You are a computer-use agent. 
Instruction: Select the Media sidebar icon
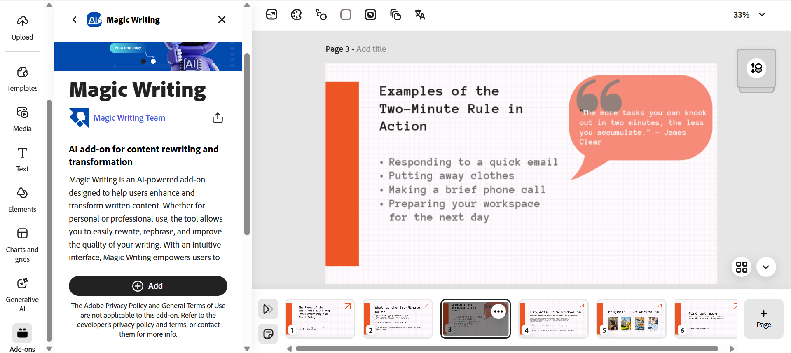coord(22,119)
